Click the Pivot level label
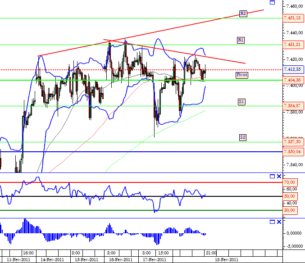 tap(242, 75)
